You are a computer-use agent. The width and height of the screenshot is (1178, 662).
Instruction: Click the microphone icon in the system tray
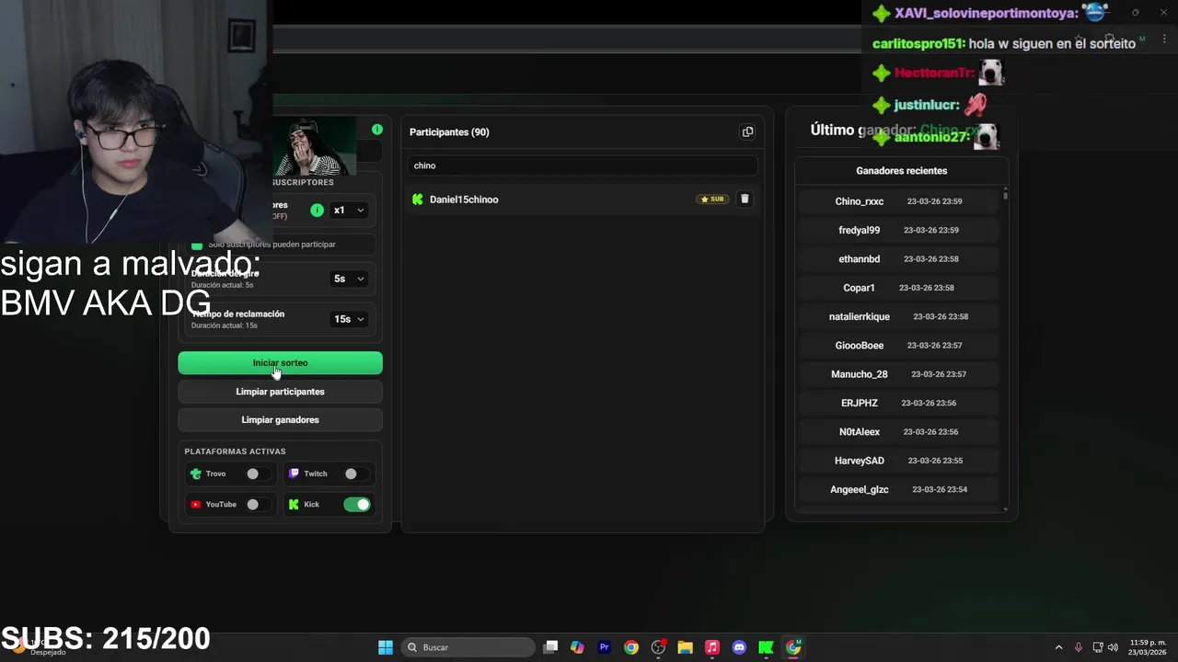pos(1078,647)
